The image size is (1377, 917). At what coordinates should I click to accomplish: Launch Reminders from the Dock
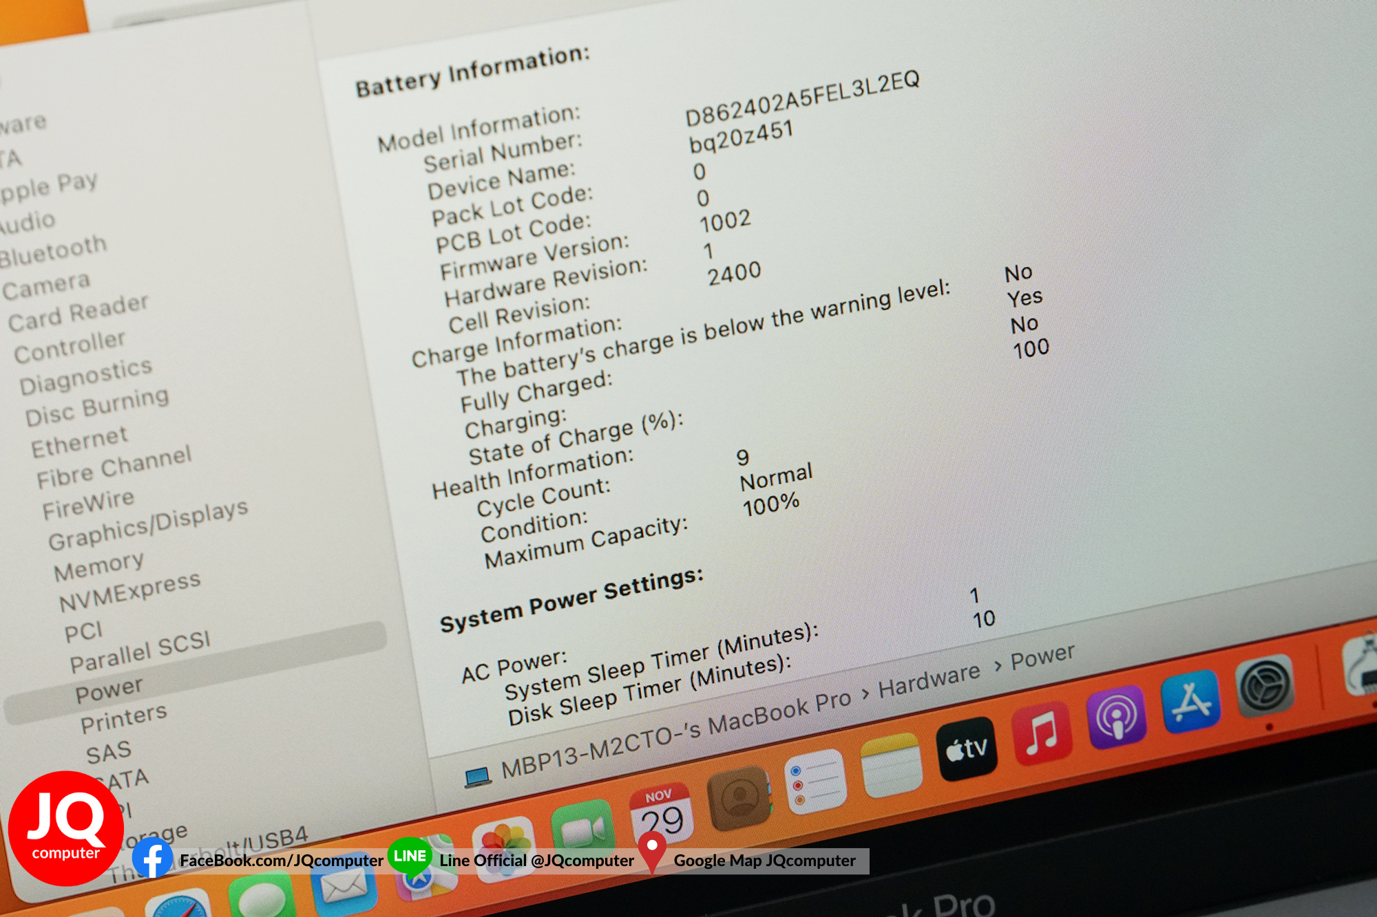(x=815, y=781)
